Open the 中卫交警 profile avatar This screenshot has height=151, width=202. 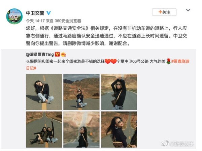tap(14, 16)
